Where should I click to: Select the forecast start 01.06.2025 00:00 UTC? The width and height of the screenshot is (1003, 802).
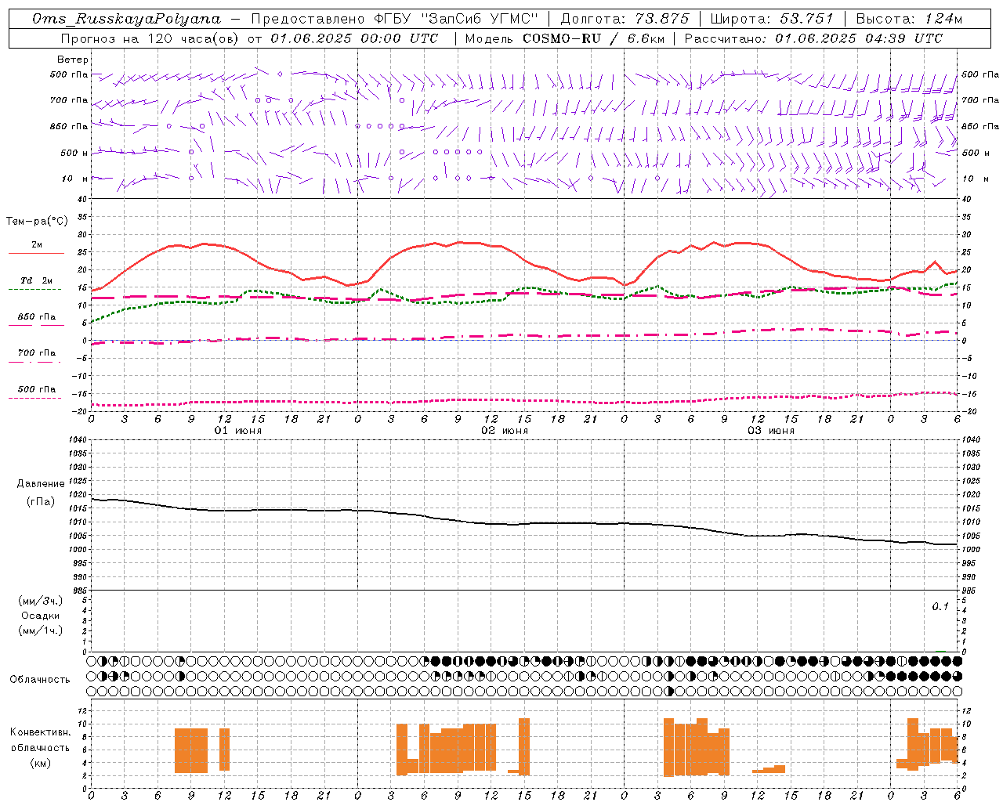[354, 38]
